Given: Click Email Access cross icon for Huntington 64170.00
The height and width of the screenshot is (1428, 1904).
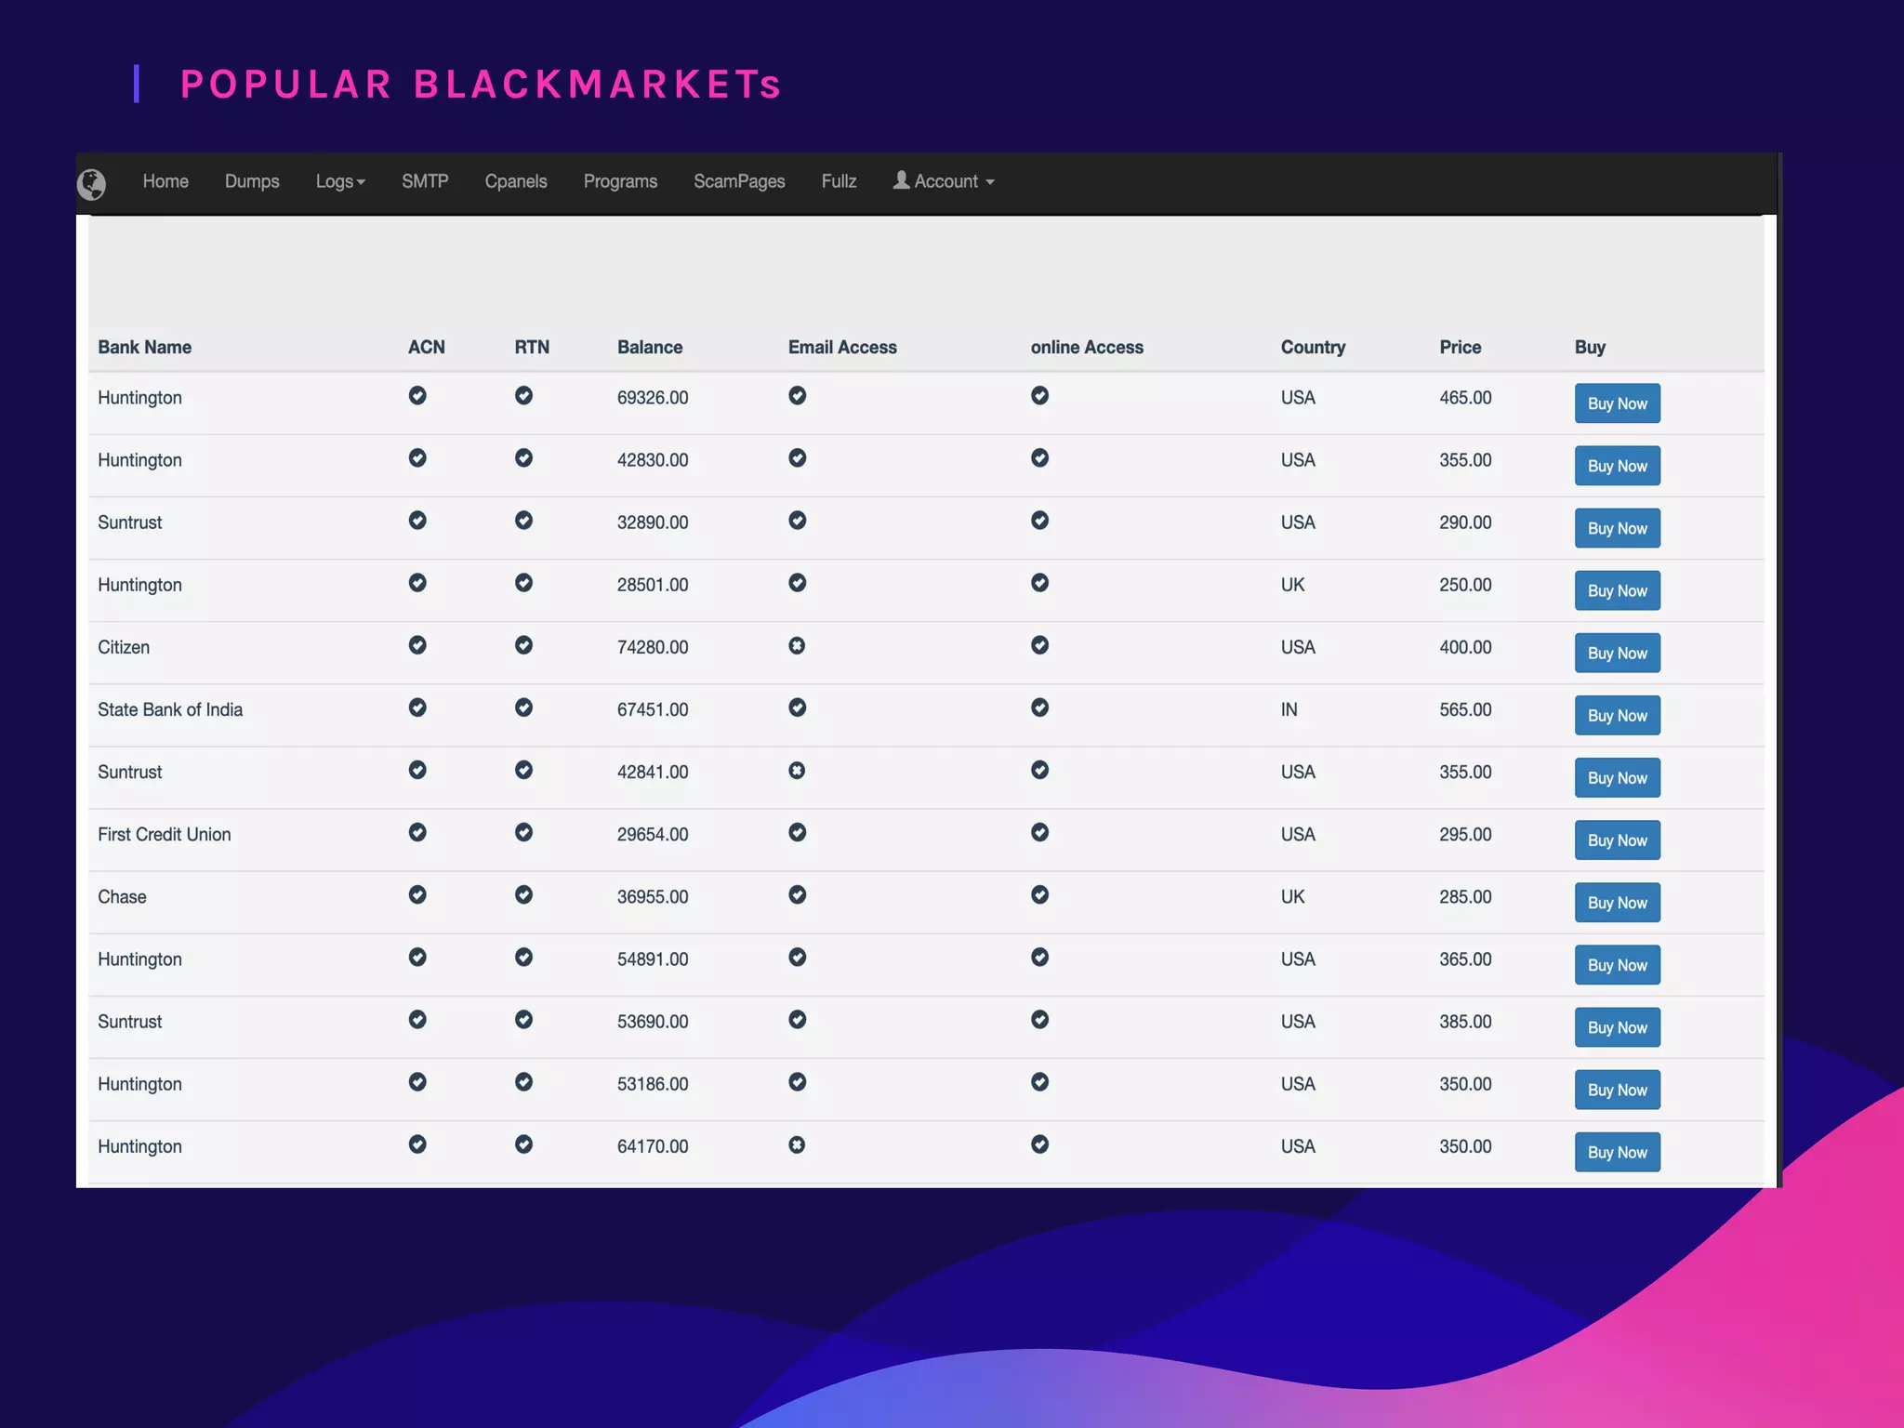Looking at the screenshot, I should (797, 1144).
